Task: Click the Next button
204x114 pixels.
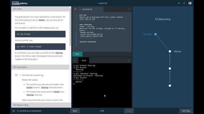Action: [x=129, y=111]
